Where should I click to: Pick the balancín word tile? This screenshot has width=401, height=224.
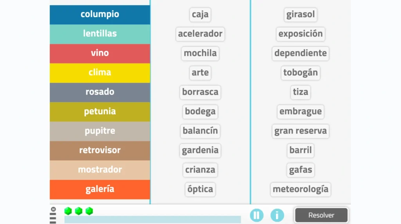(x=200, y=131)
